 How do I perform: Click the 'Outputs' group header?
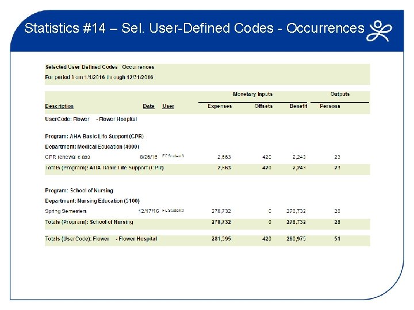340,94
